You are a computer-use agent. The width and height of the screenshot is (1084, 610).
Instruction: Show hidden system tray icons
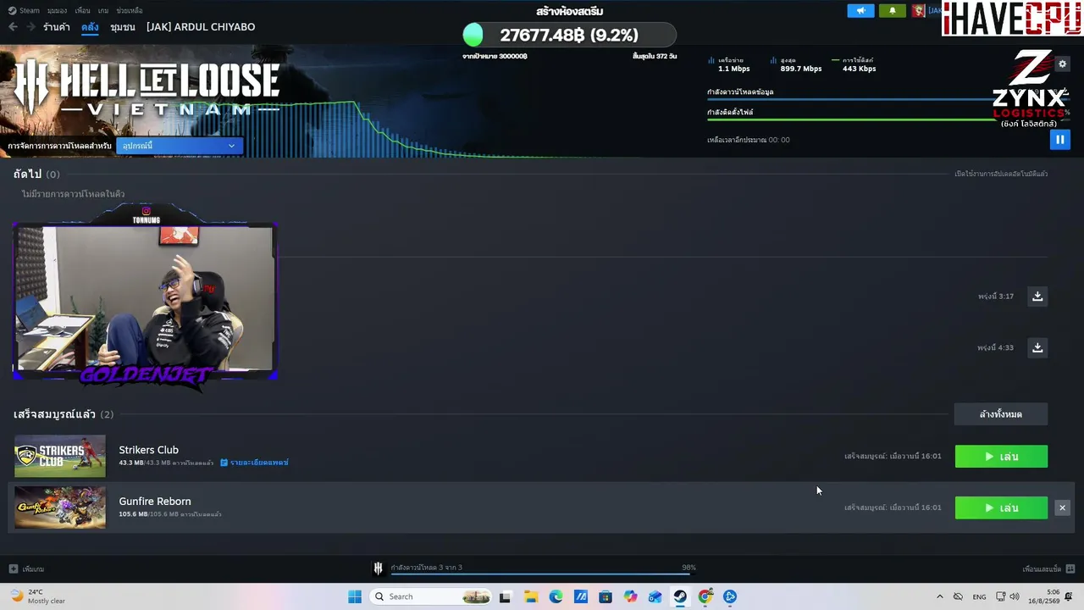(939, 596)
